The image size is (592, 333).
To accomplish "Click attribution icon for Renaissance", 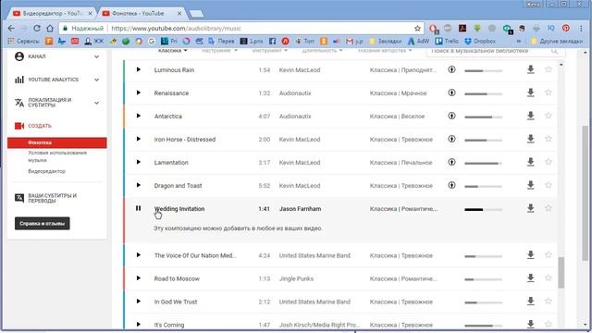I will tap(451, 92).
